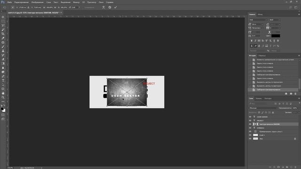Select the Crop tool
Image resolution: width=301 pixels, height=169 pixels.
(3, 34)
